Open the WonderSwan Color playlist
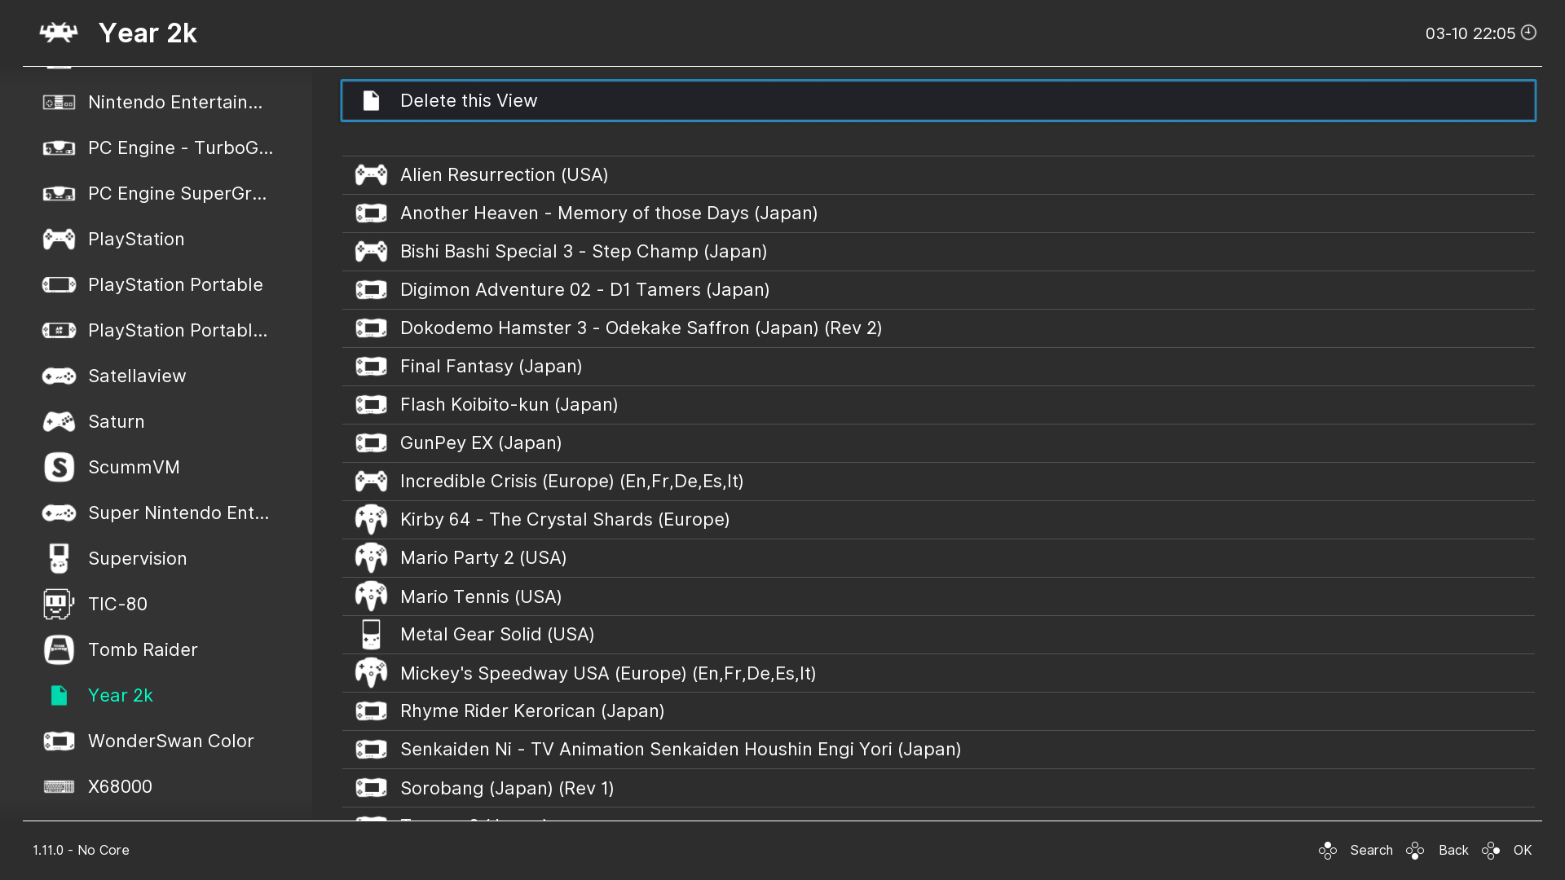This screenshot has height=880, width=1565. coord(170,741)
